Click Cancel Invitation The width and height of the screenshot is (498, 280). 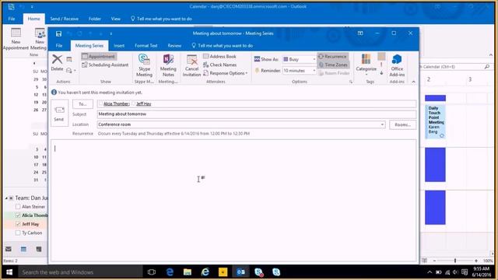pyautogui.click(x=191, y=65)
